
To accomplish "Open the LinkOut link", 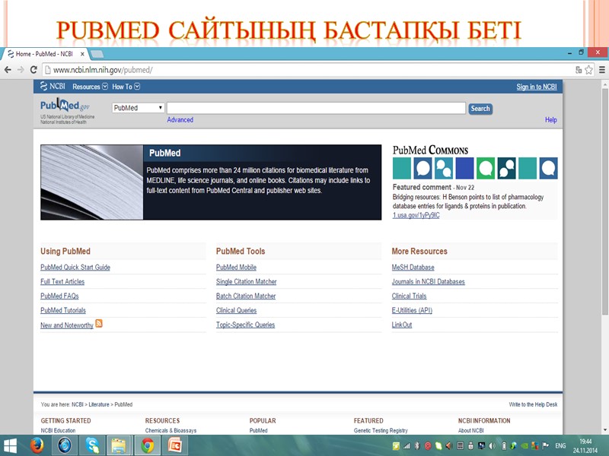I will click(402, 325).
